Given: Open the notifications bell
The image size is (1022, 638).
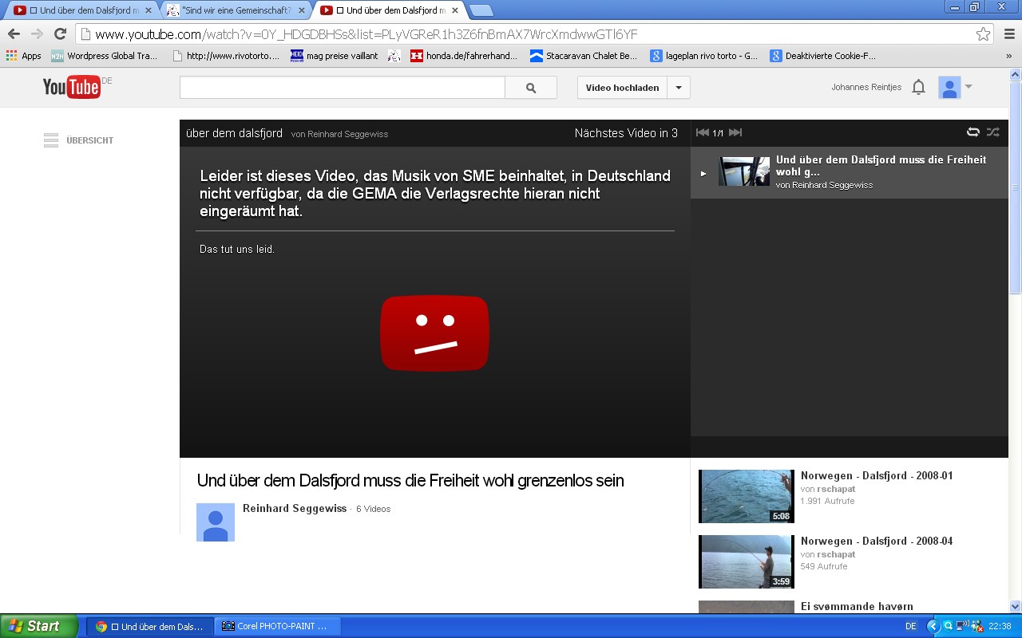Looking at the screenshot, I should pyautogui.click(x=918, y=87).
